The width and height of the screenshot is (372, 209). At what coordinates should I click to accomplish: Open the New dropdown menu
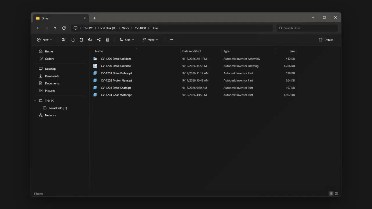tap(45, 40)
